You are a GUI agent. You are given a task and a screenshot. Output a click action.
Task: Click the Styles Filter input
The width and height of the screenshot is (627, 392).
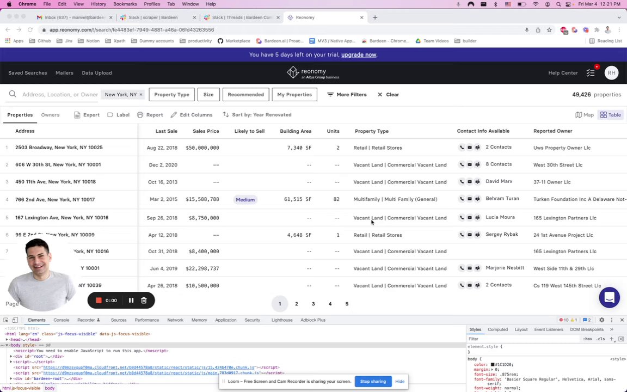(x=524, y=339)
